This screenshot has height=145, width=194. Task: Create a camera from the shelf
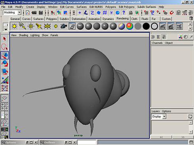pos(64,26)
